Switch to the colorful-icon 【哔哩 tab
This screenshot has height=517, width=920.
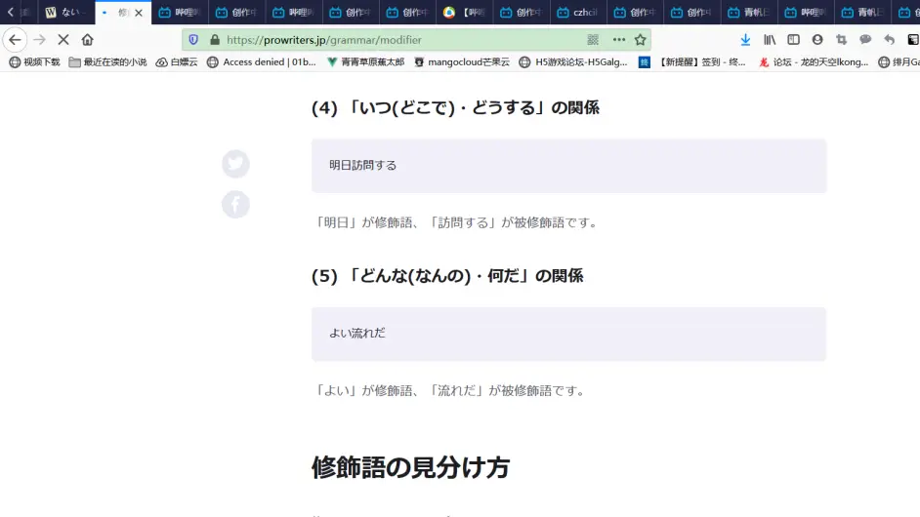click(465, 13)
